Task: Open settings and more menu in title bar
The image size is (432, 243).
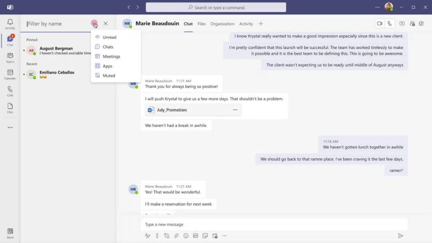Action: pos(377,7)
